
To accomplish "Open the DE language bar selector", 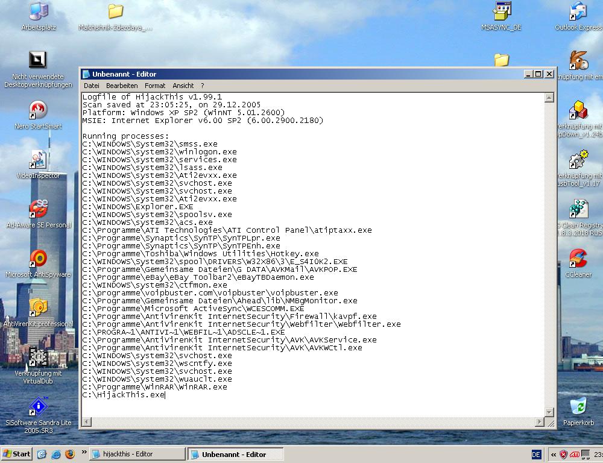I will click(536, 455).
